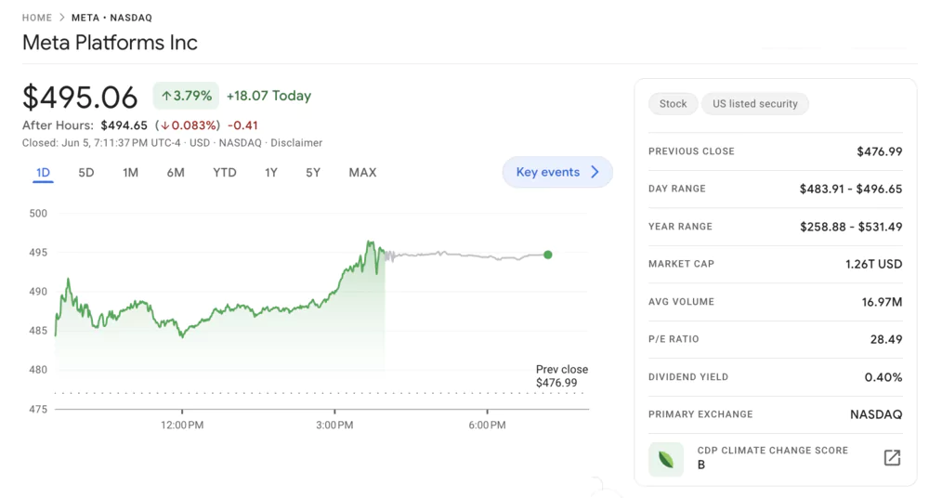Click META • NASDAQ breadcrumb
This screenshot has height=498, width=929.
tap(112, 18)
